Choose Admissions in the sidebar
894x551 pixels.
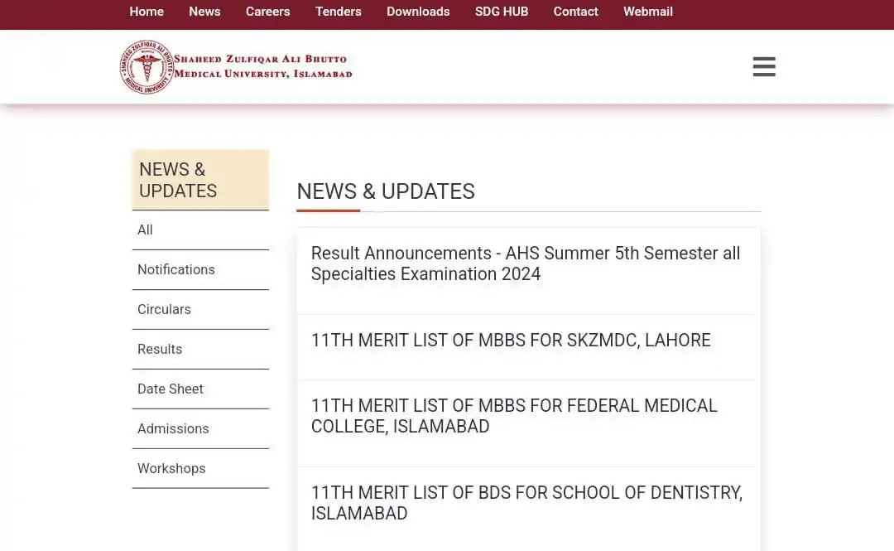click(173, 428)
